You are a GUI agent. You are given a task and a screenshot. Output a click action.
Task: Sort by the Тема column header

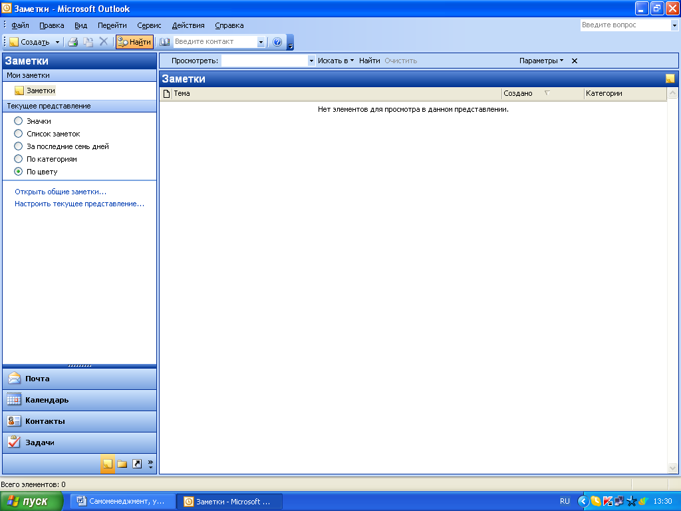coord(337,93)
